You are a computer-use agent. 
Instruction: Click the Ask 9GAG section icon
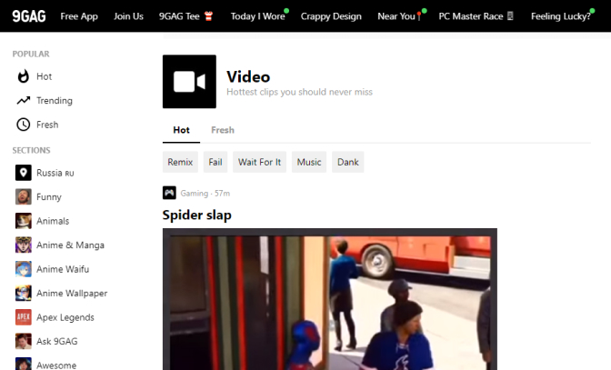click(24, 341)
